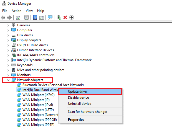This screenshot has height=128, width=172.
Task: Choose Update driver in context menu
Action: (x=90, y=92)
